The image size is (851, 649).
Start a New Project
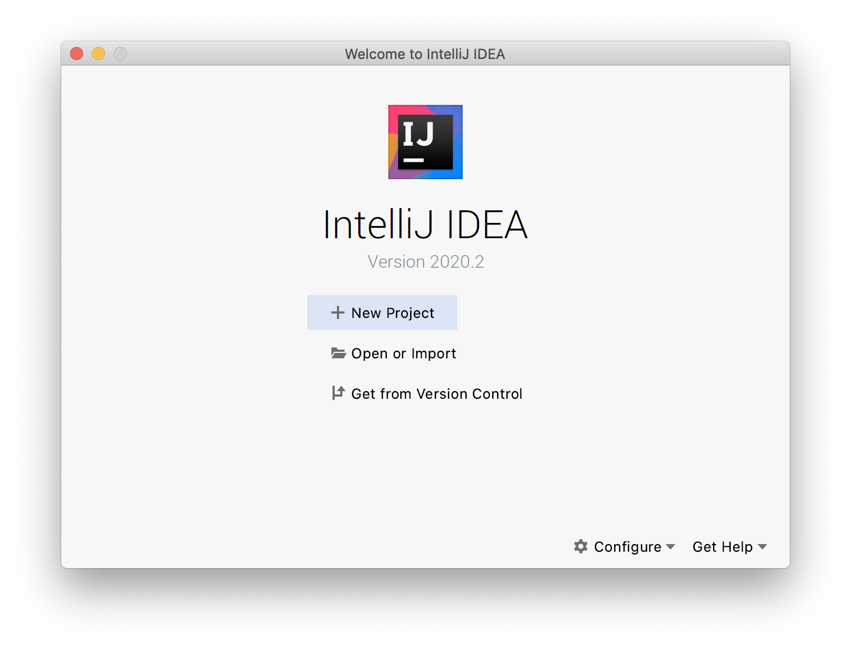(382, 312)
